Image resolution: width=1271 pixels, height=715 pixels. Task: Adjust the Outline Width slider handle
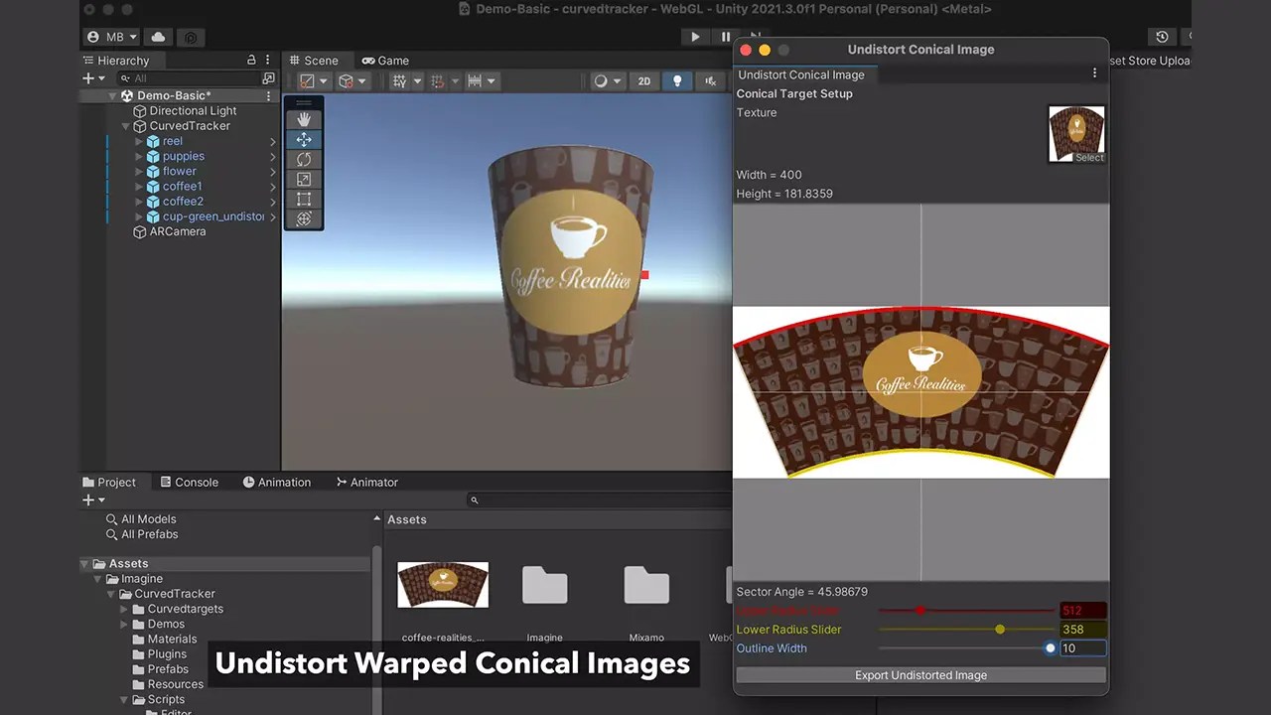coord(1051,648)
